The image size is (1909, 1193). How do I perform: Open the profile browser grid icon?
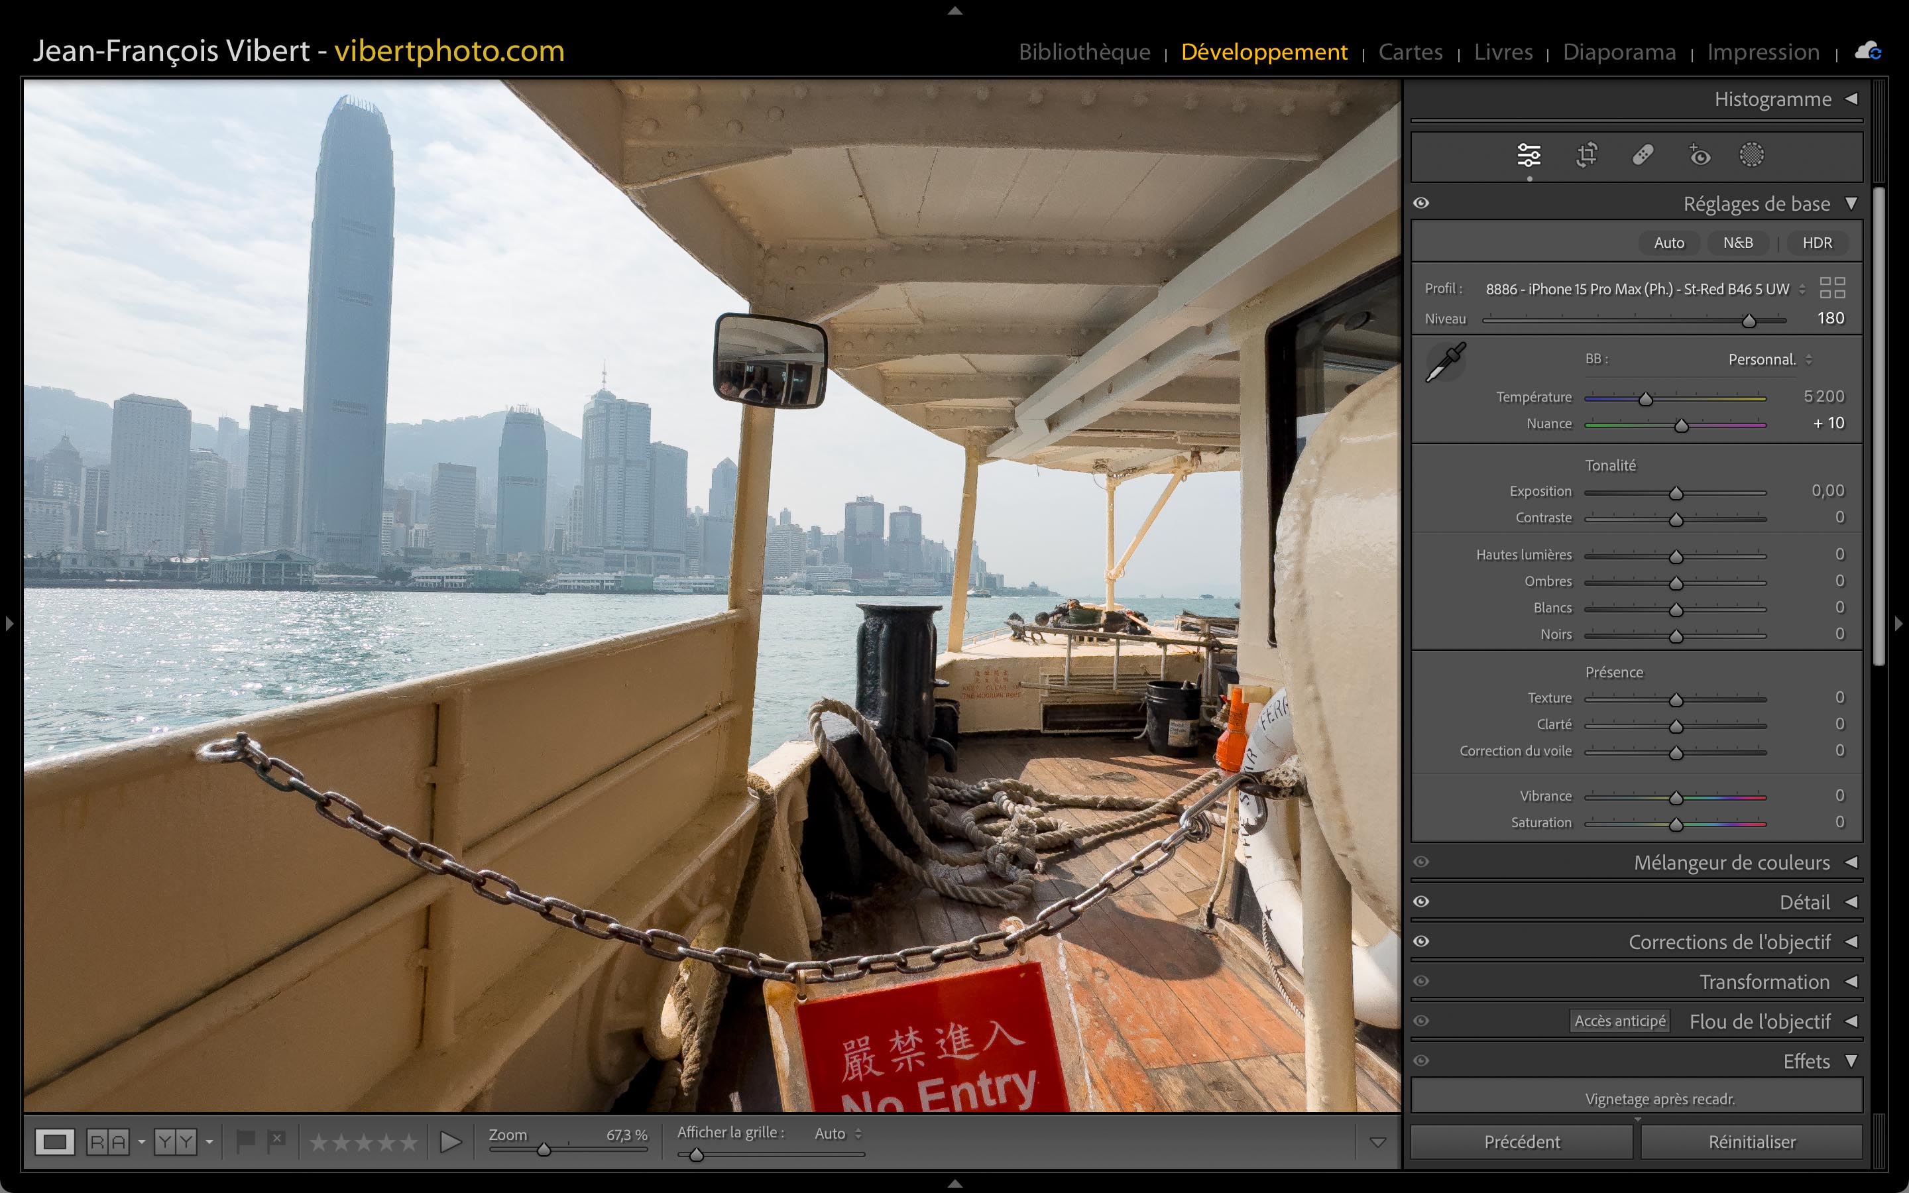point(1831,288)
